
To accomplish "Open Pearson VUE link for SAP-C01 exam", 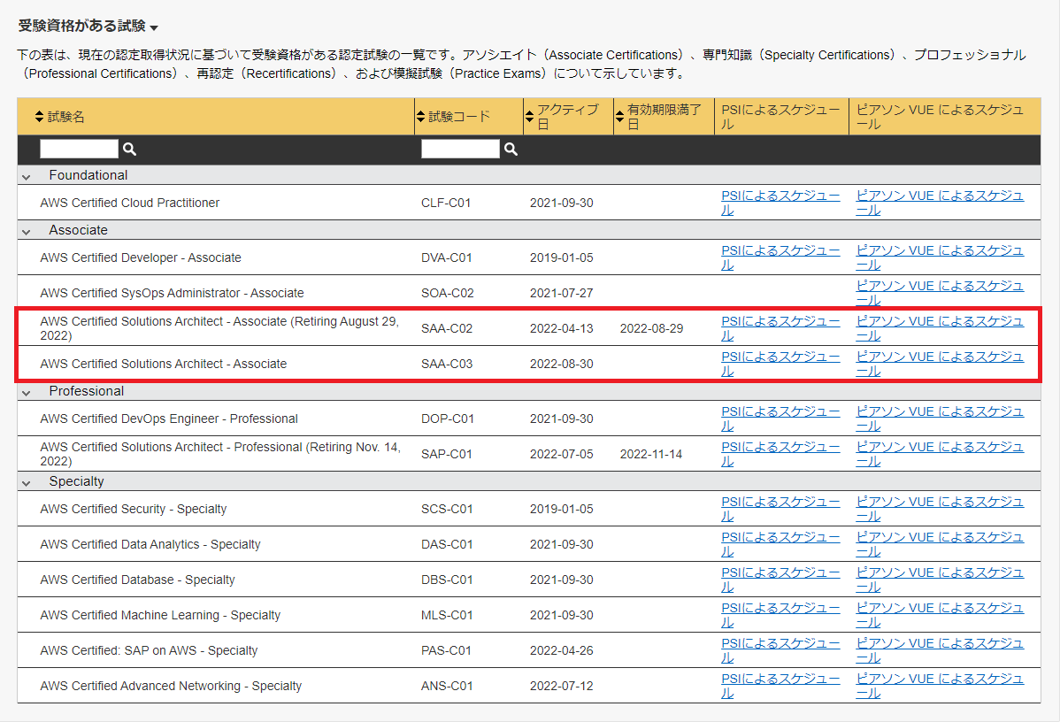I will (x=940, y=454).
